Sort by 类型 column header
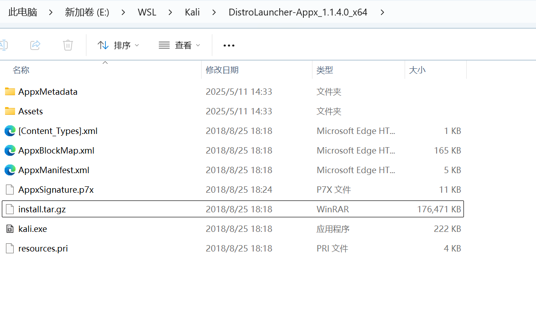Image resolution: width=536 pixels, height=313 pixels. (x=324, y=70)
